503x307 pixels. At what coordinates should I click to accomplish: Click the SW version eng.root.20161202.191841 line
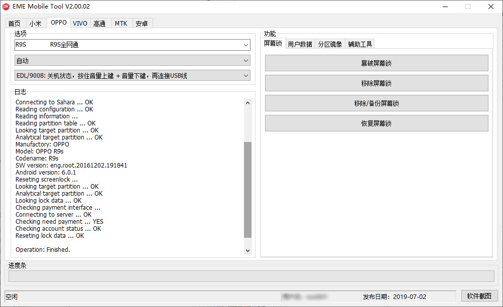(x=71, y=166)
